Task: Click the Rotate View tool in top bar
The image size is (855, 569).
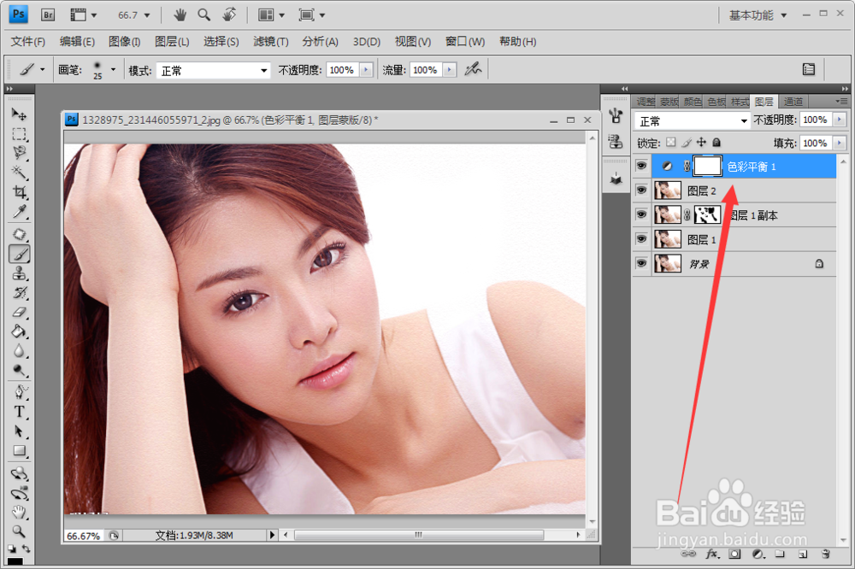Action: point(229,15)
